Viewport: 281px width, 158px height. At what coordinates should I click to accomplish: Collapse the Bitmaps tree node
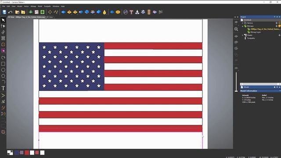[x=242, y=26]
